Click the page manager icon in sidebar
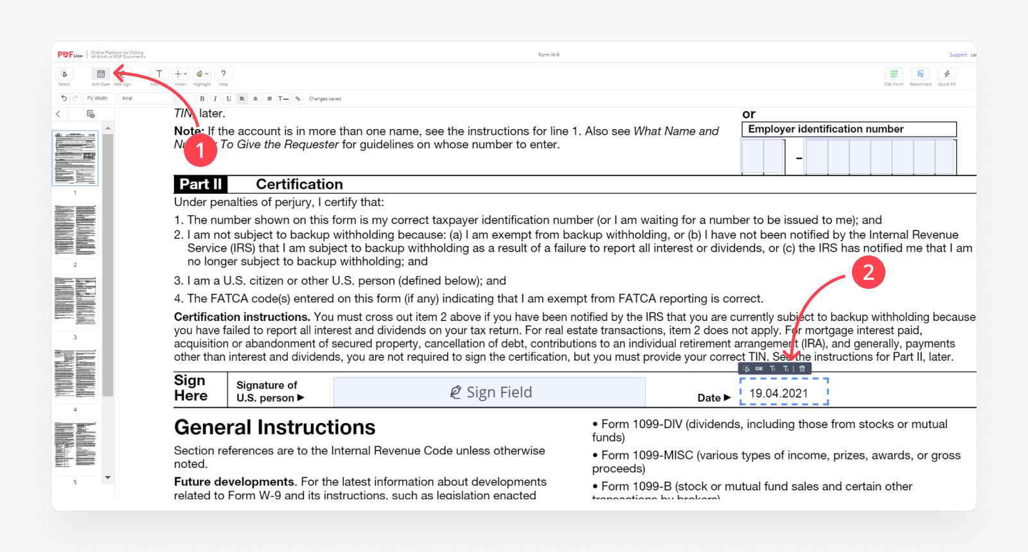This screenshot has height=552, width=1028. (x=91, y=114)
